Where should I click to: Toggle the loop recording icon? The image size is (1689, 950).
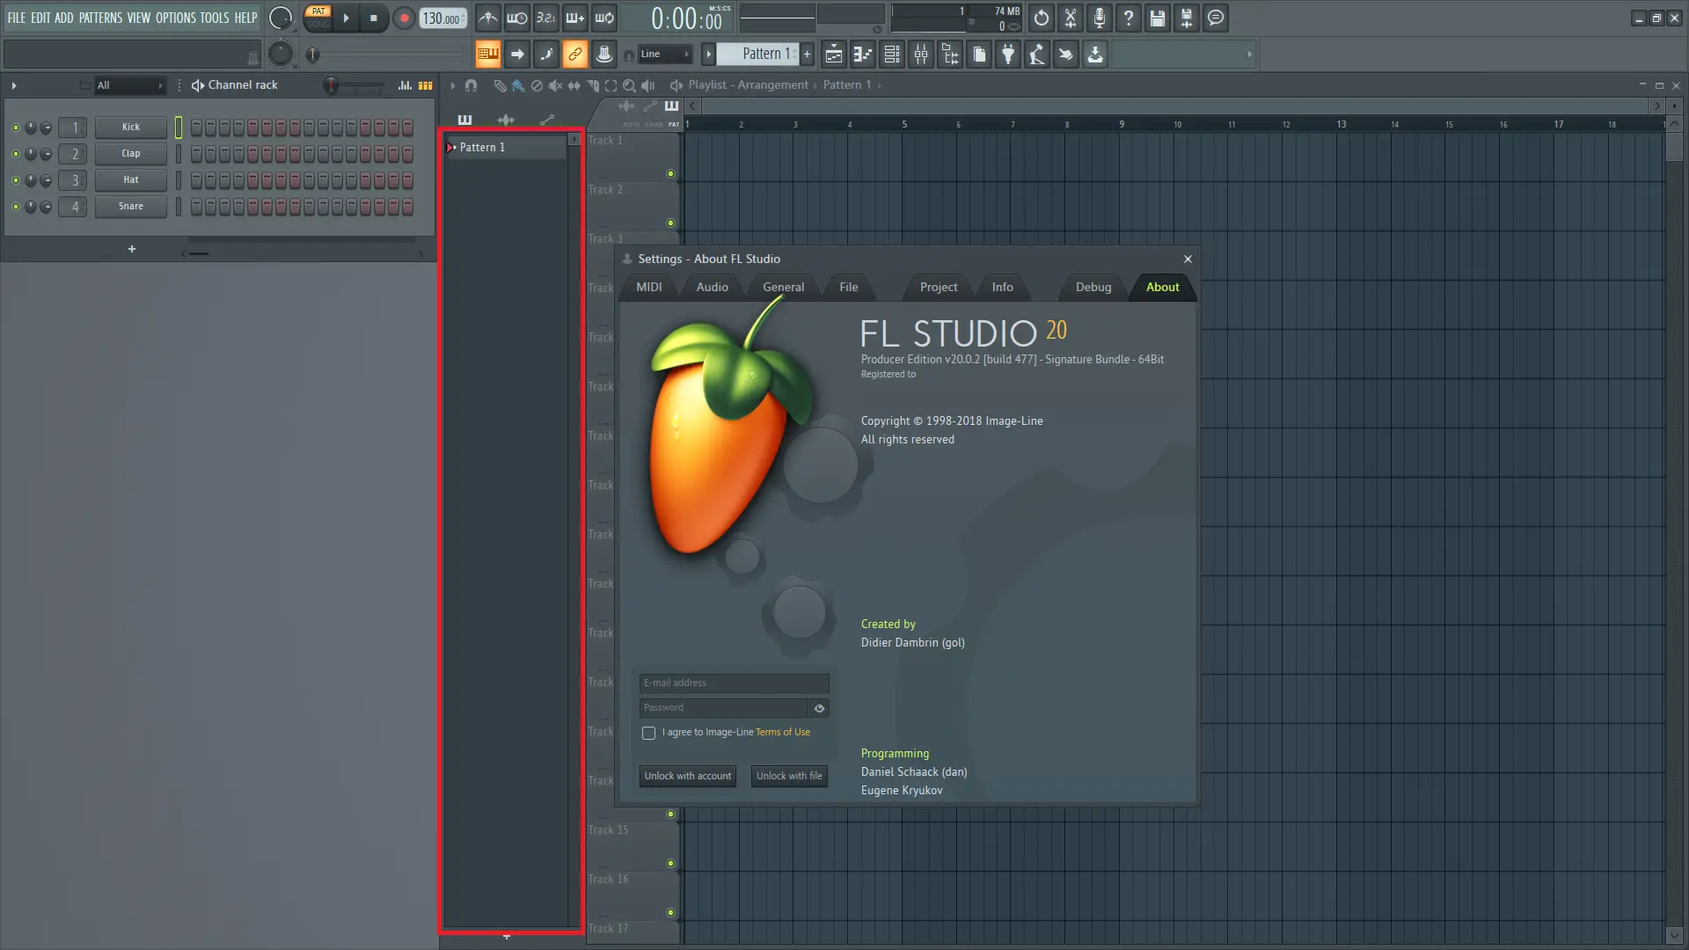pos(604,18)
